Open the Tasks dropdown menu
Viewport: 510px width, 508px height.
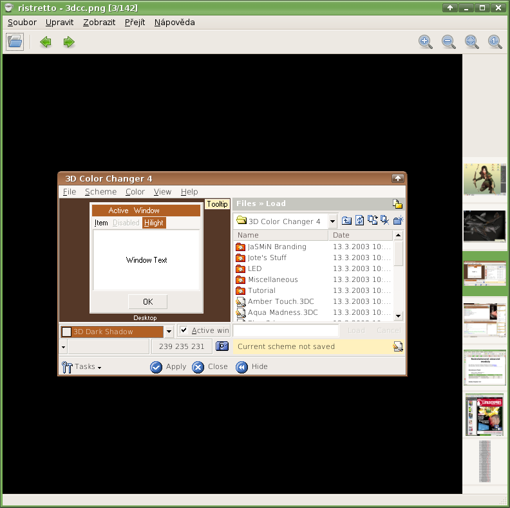click(81, 367)
